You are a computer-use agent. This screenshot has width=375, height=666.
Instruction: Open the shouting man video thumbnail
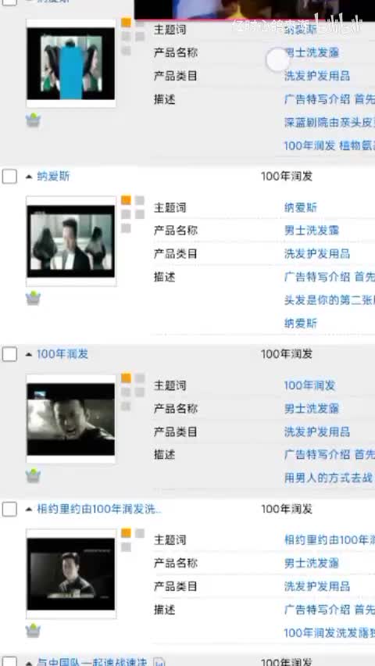point(71,419)
